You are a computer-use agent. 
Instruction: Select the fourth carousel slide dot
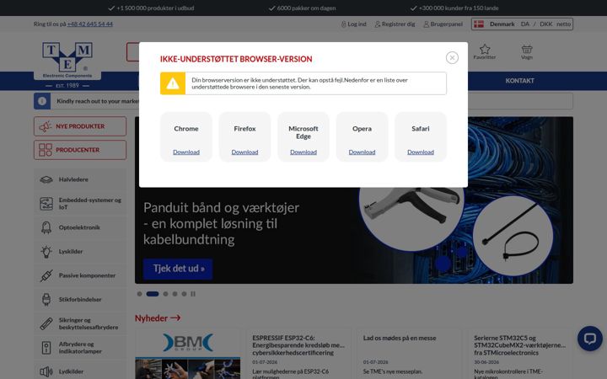(175, 294)
